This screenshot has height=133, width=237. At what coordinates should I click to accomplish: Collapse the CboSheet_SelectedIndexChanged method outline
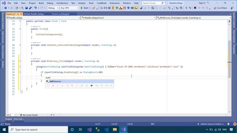click(20, 45)
